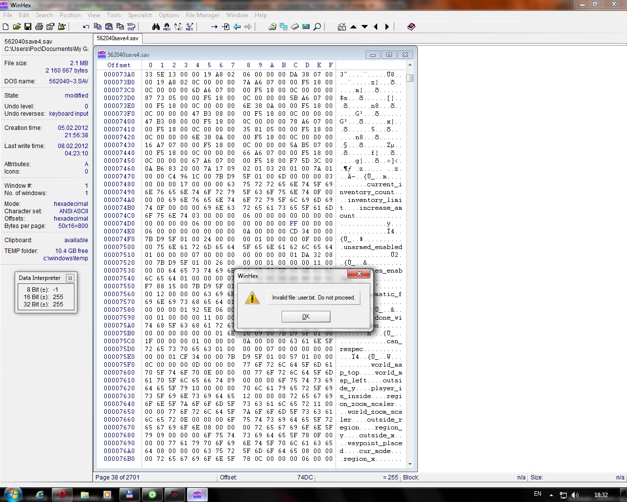Click the Offset column header
Image resolution: width=627 pixels, height=502 pixels.
[x=119, y=65]
